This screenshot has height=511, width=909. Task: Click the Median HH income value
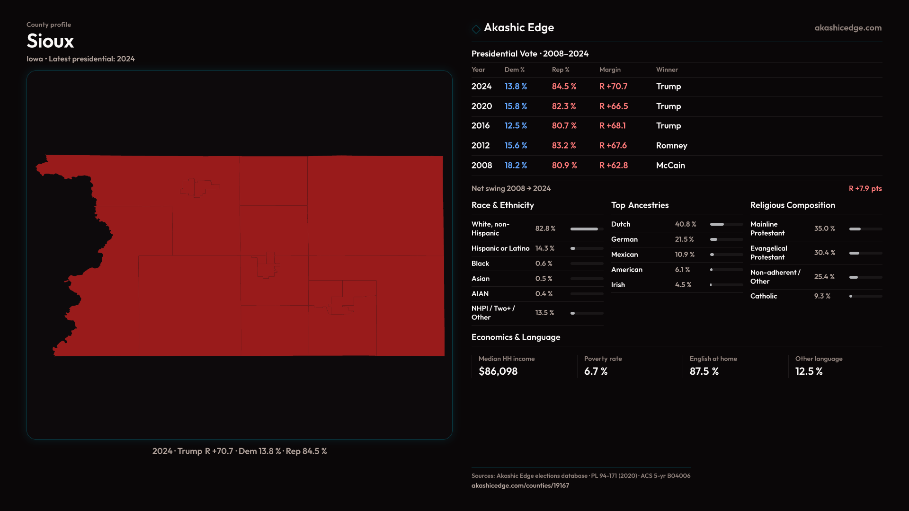(498, 371)
